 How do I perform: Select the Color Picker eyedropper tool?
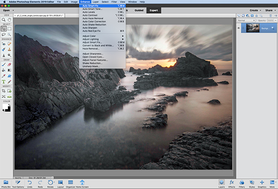4,76
